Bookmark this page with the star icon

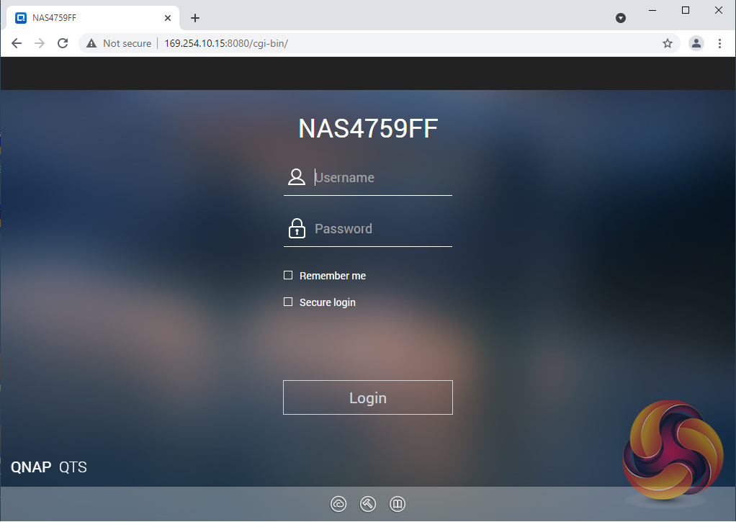(667, 43)
